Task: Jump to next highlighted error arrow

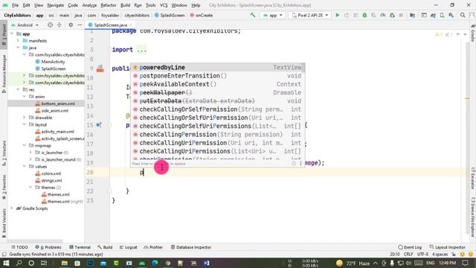Action: click(x=465, y=34)
